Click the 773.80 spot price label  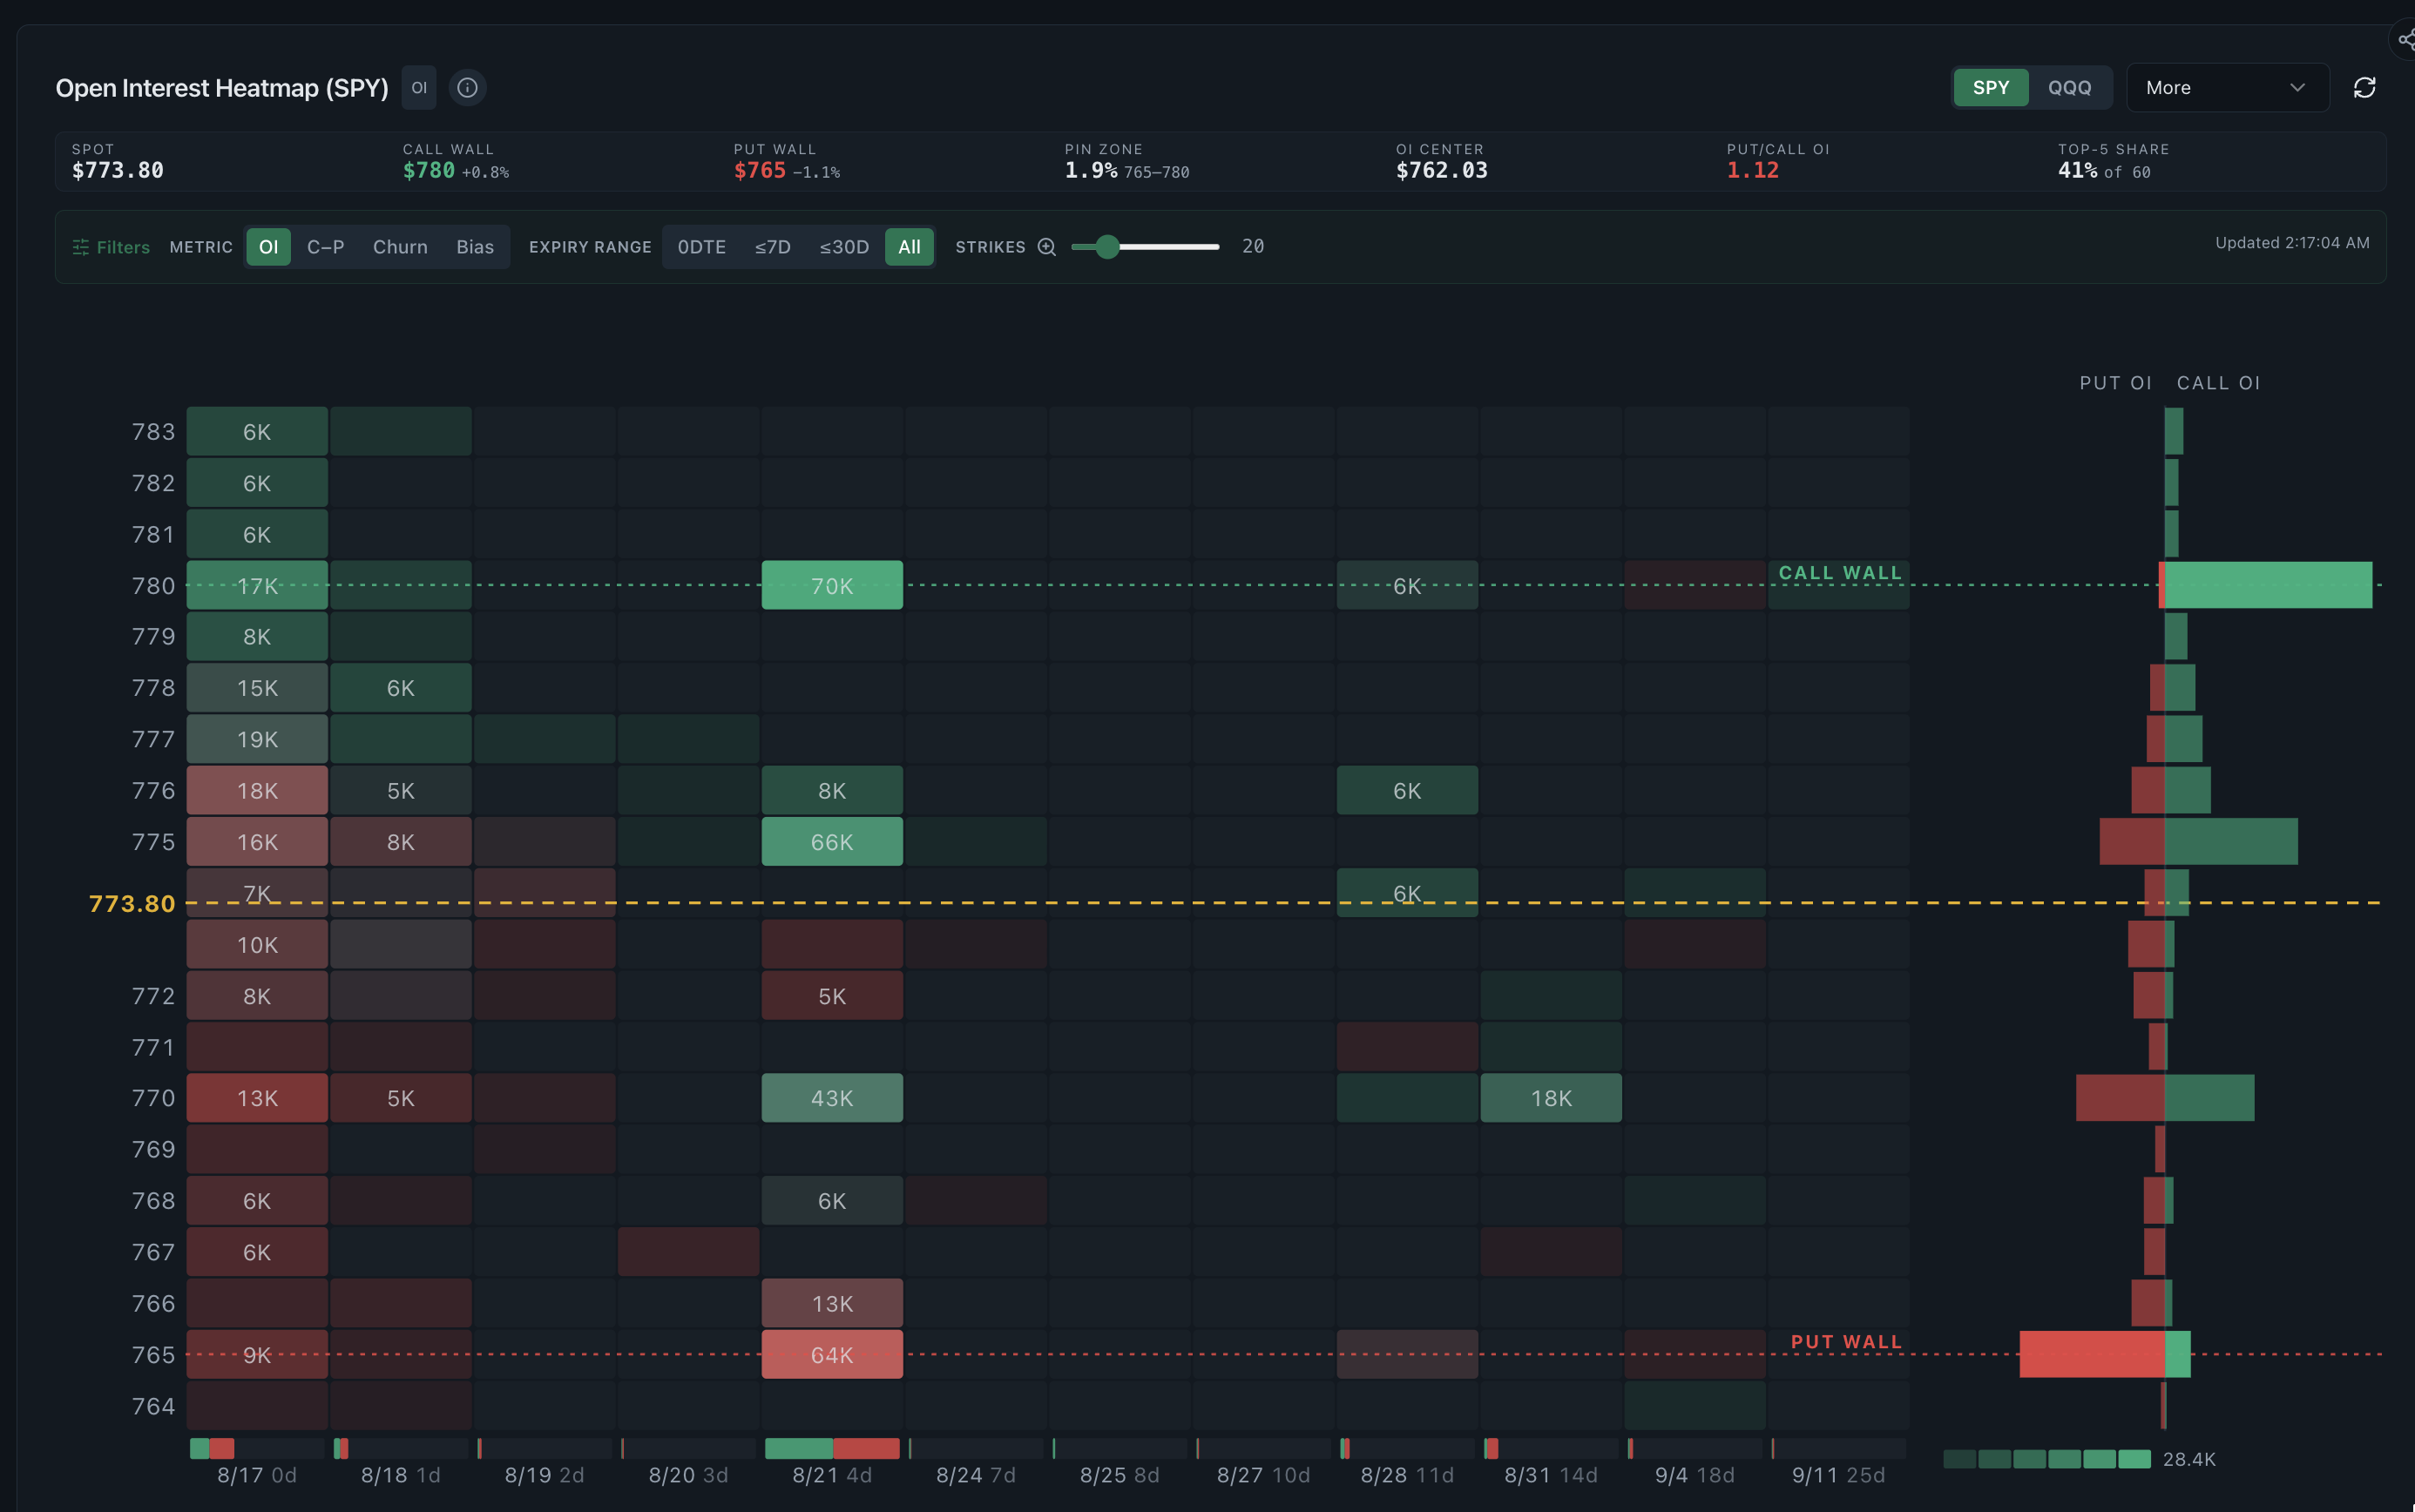pyautogui.click(x=132, y=904)
